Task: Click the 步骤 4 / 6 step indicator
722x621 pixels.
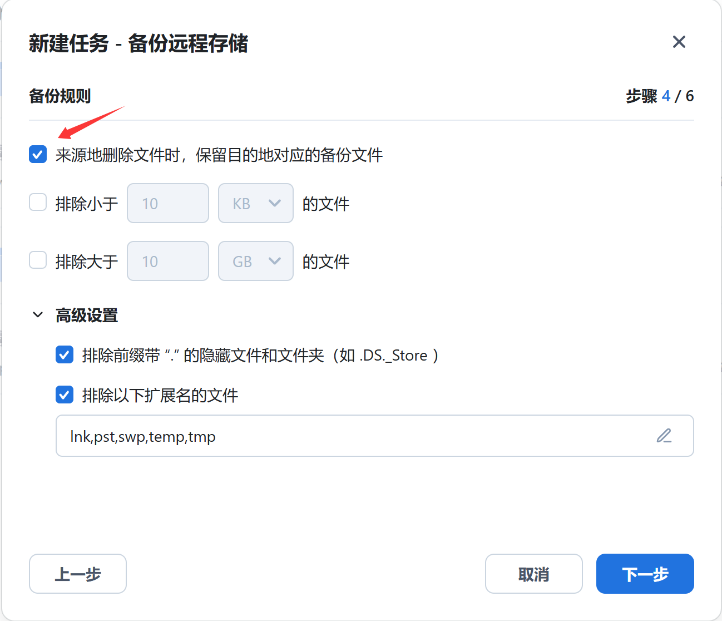Action: pos(660,96)
